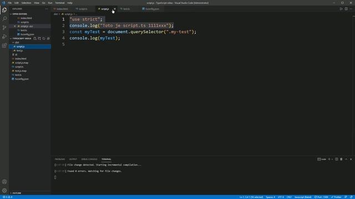Click the Port Go Live status item
Screen dimensions: 355x199
tap(321, 197)
